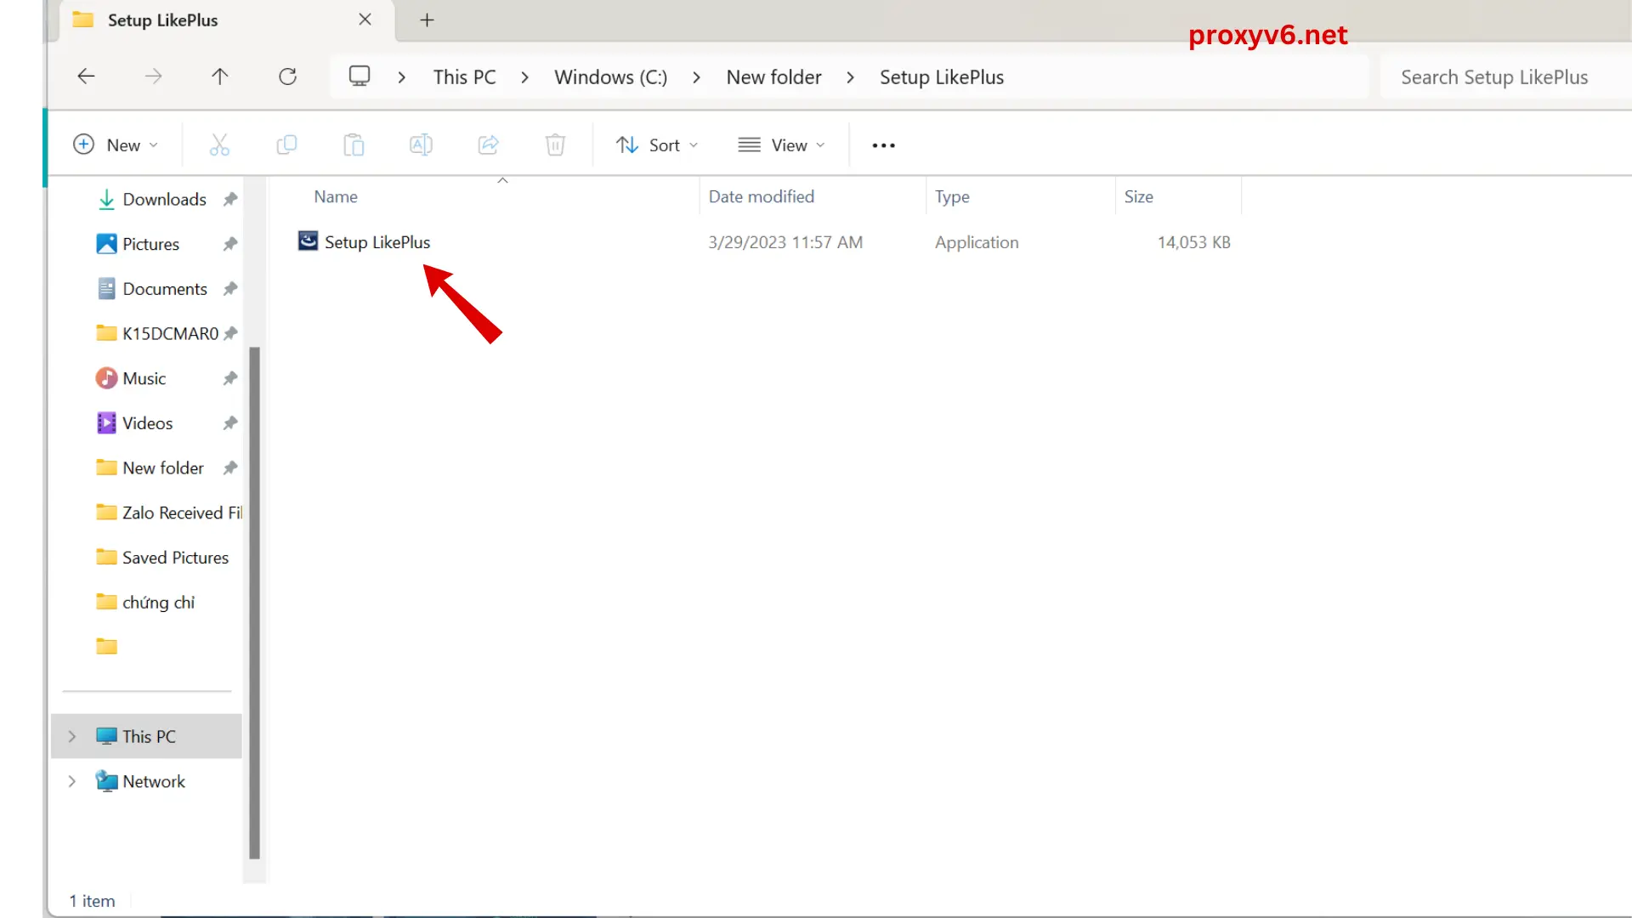The image size is (1632, 918).
Task: Click pin icon next to Documents
Action: click(229, 289)
